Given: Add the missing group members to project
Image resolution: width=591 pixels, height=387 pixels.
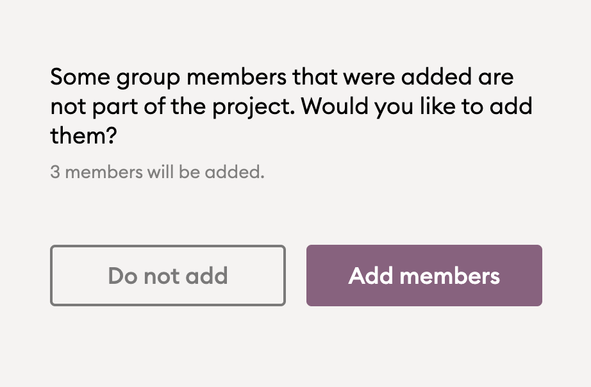Looking at the screenshot, I should [424, 276].
